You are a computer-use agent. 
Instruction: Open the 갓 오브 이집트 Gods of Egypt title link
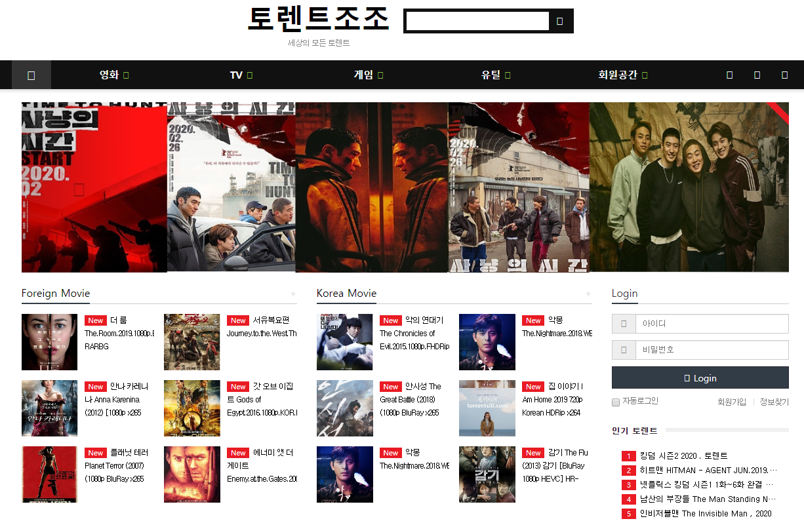262,400
